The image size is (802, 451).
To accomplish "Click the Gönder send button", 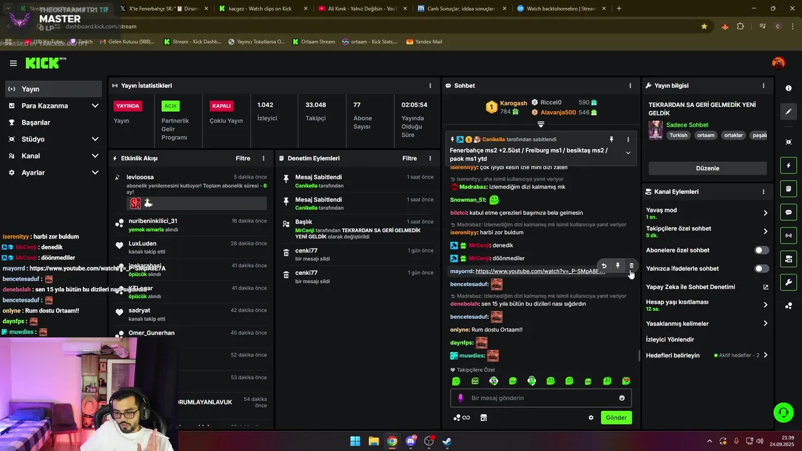I will click(616, 418).
